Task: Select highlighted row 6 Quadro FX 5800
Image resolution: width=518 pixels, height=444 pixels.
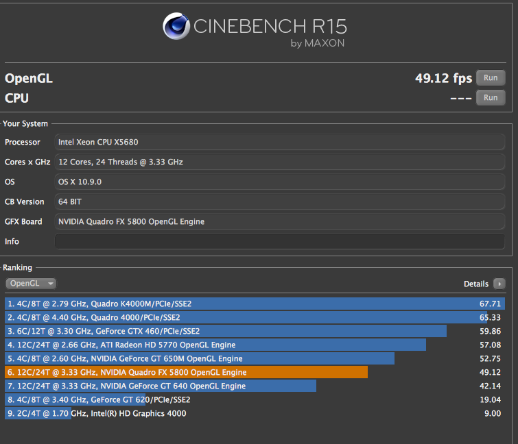Action: 255,372
